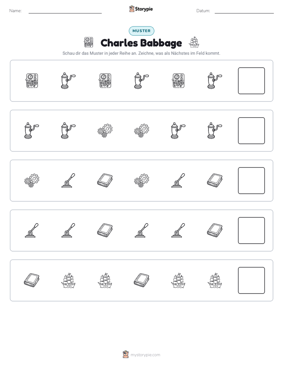Click the second row's empty answer box
The width and height of the screenshot is (283, 366).
[x=251, y=131]
